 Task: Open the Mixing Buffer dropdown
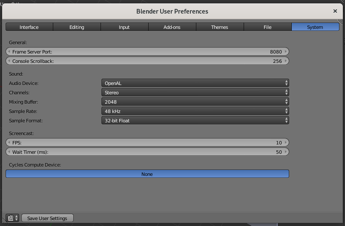[x=195, y=102]
